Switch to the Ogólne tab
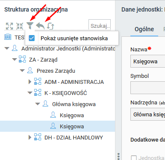The height and width of the screenshot is (160, 165). tap(144, 29)
